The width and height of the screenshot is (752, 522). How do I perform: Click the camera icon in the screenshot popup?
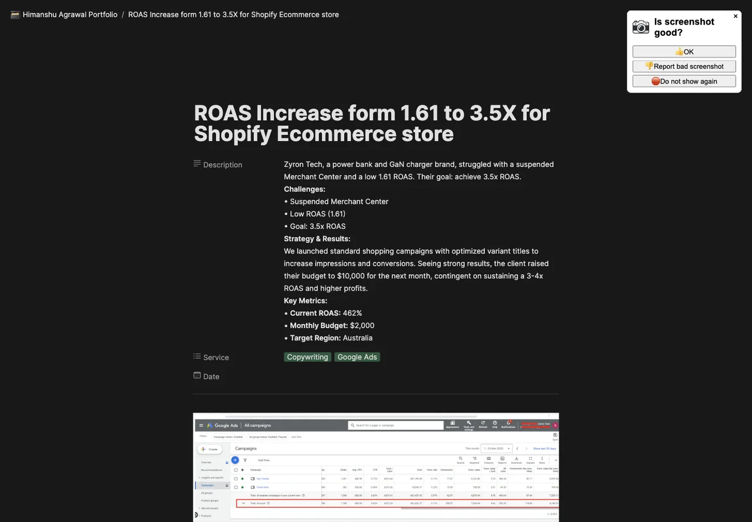[641, 27]
